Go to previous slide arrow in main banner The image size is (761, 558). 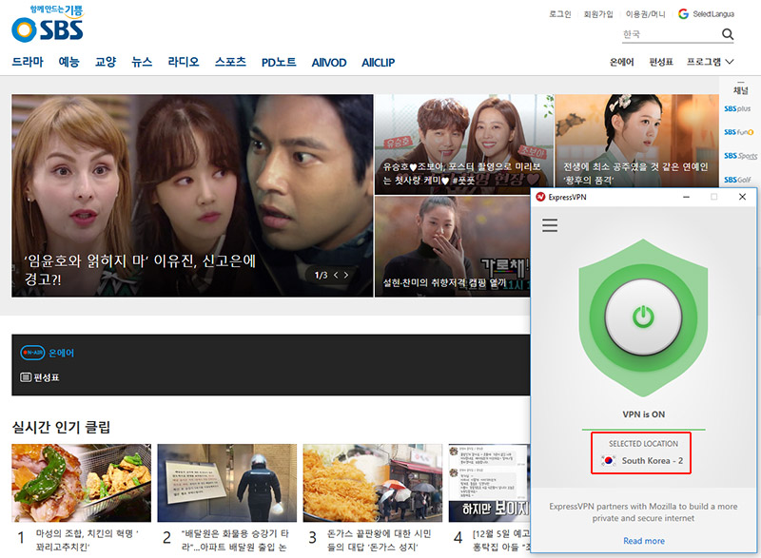(336, 275)
